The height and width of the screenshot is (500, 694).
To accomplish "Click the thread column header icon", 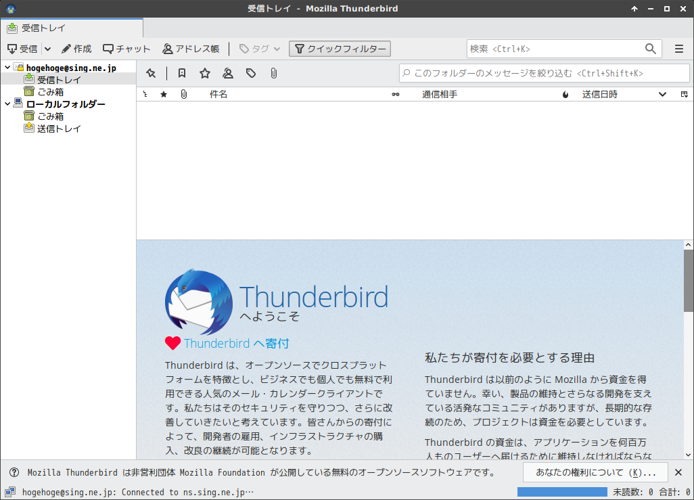I will click(145, 94).
